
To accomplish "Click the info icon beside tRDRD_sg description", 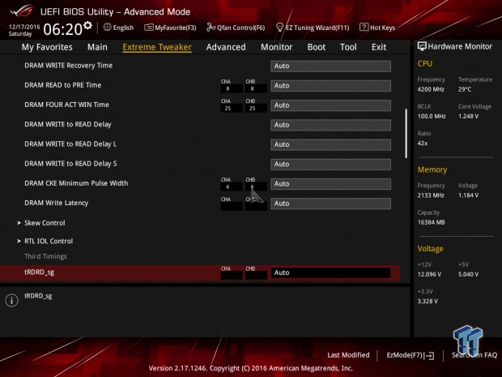I will pyautogui.click(x=12, y=300).
